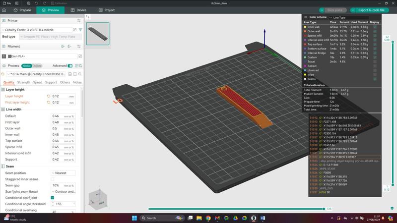397x223 pixels.
Task: Save the process preset via disk icon
Action: 70,74
